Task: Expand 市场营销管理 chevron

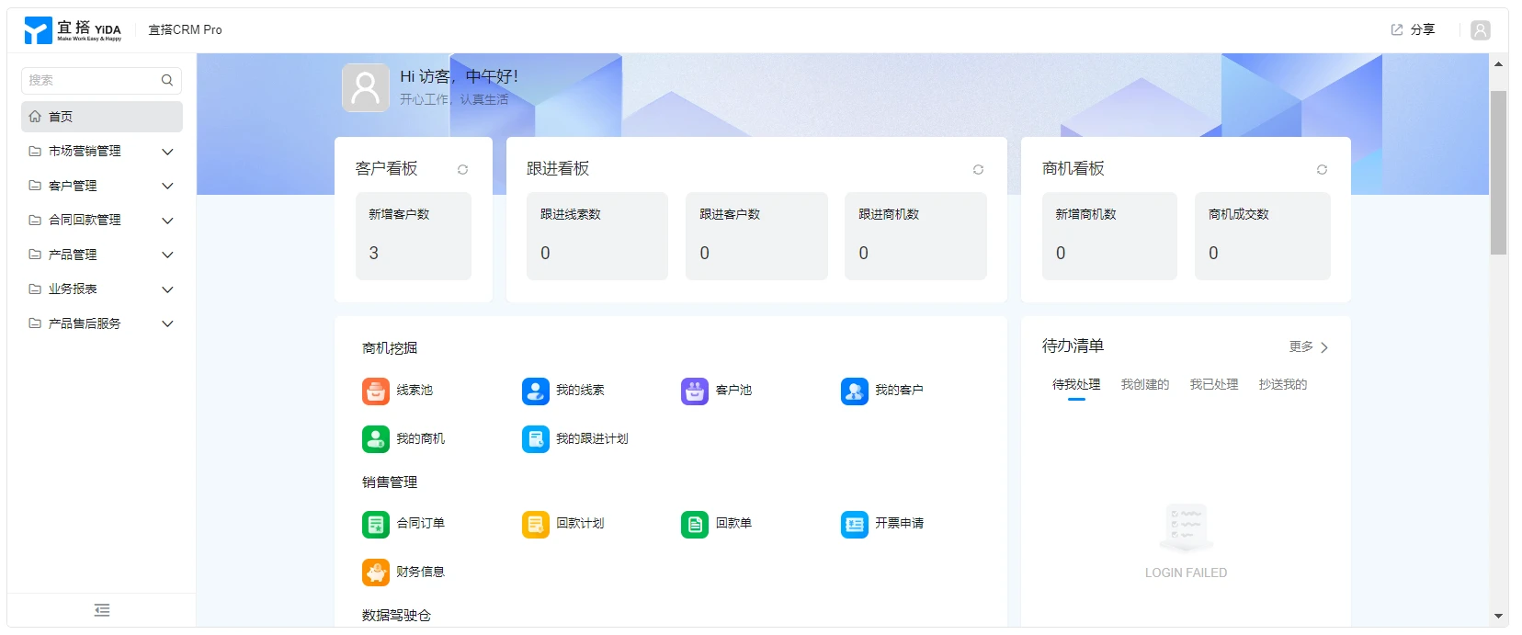Action: (x=167, y=152)
